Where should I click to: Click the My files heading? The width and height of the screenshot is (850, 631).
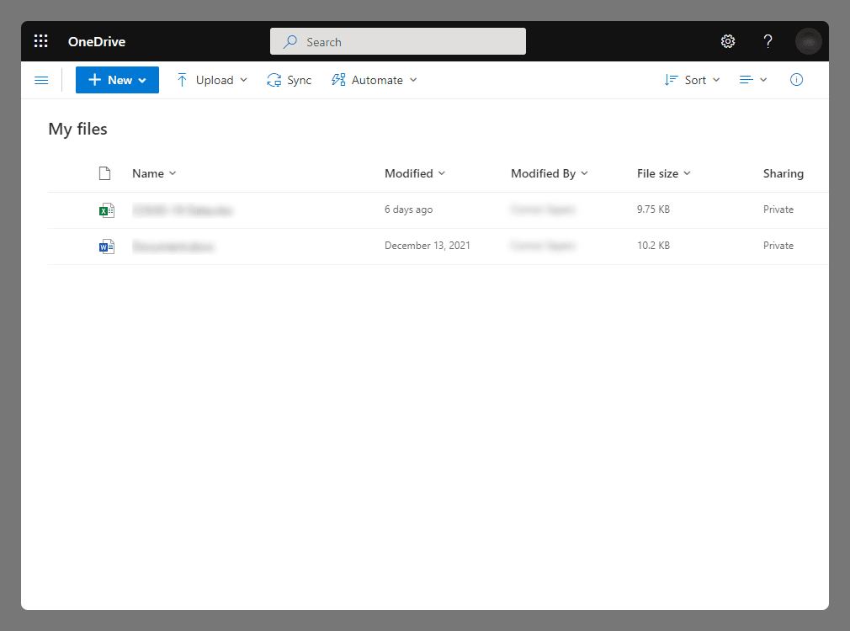(x=77, y=129)
